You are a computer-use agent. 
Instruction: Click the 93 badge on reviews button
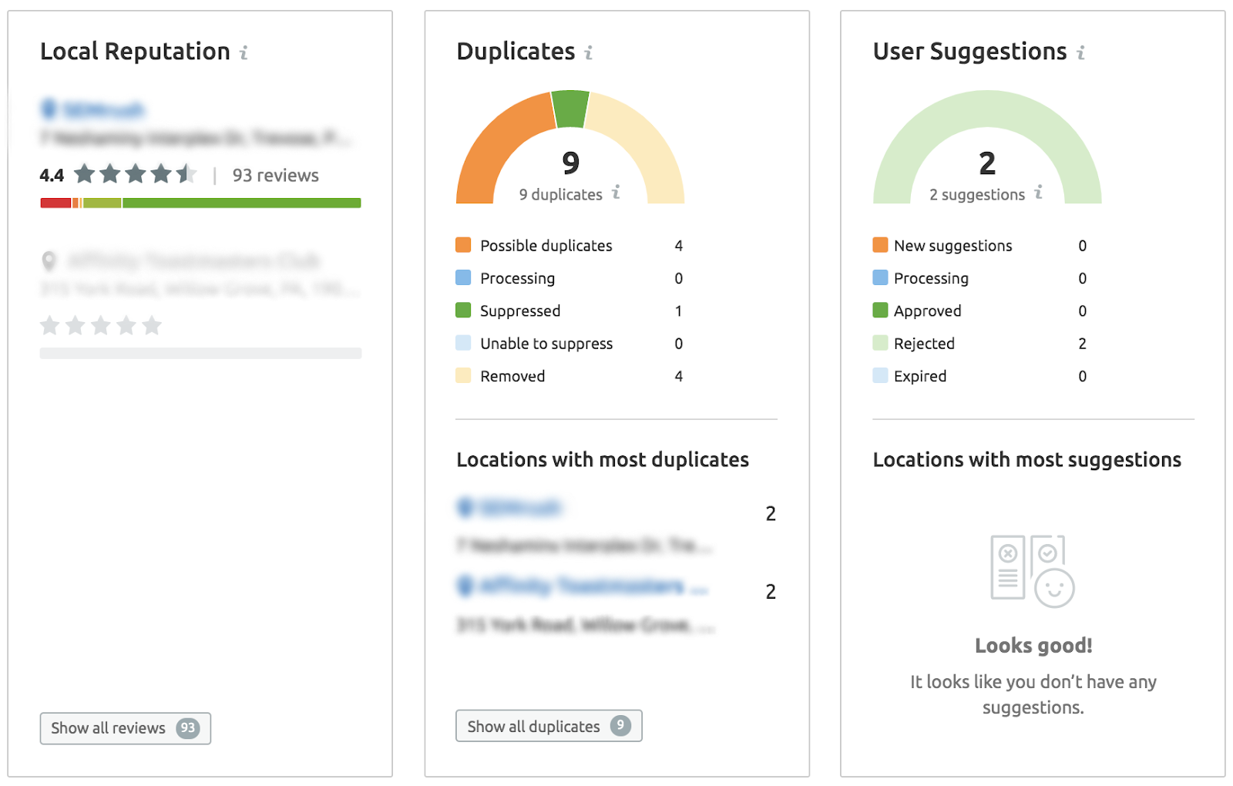187,728
